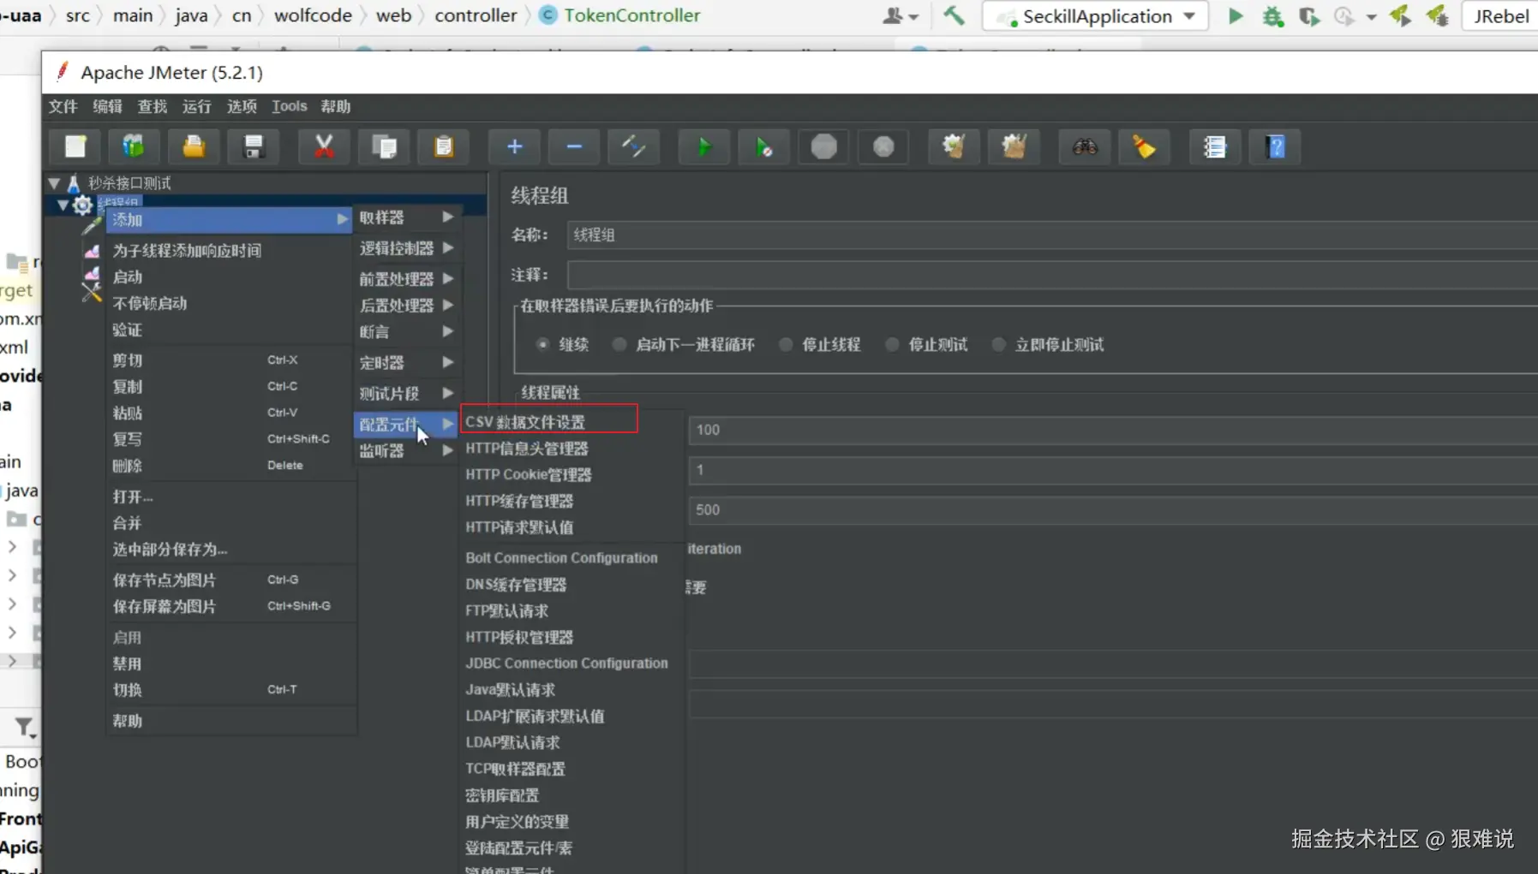Image resolution: width=1538 pixels, height=874 pixels.
Task: Select the 停止测试 radio button
Action: click(x=892, y=344)
